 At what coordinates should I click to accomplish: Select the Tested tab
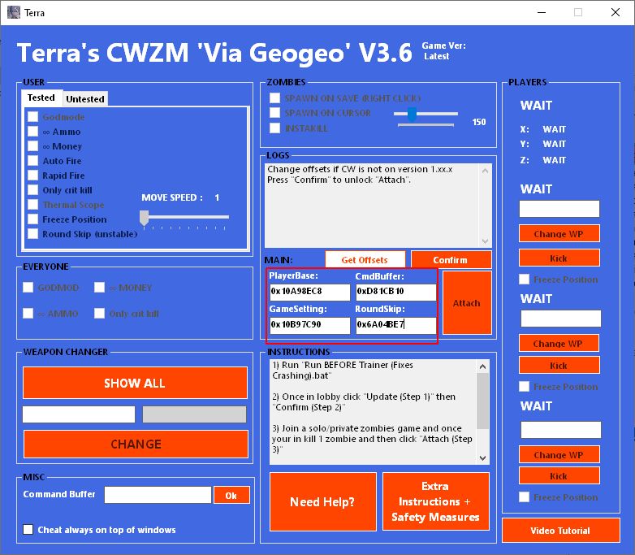tap(41, 98)
